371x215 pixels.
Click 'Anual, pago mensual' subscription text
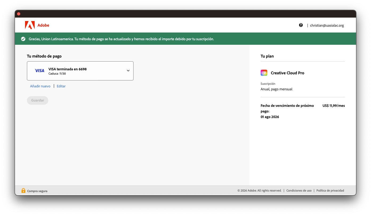276,89
